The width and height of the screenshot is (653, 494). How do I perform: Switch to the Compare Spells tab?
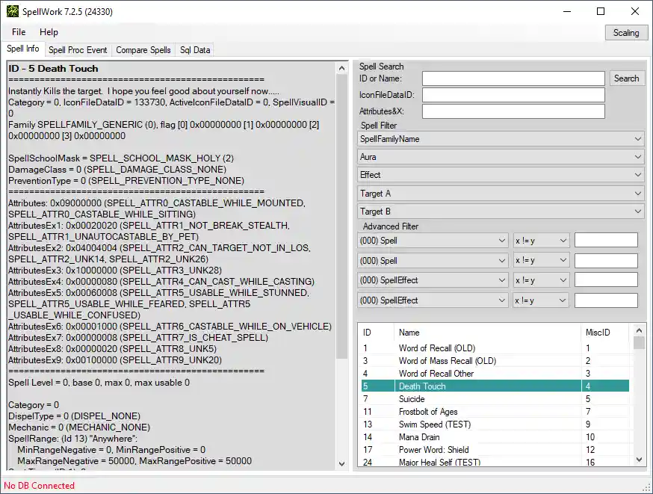[x=143, y=49]
